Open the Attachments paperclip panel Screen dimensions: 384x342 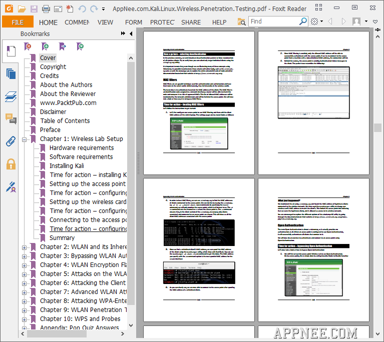[11, 141]
